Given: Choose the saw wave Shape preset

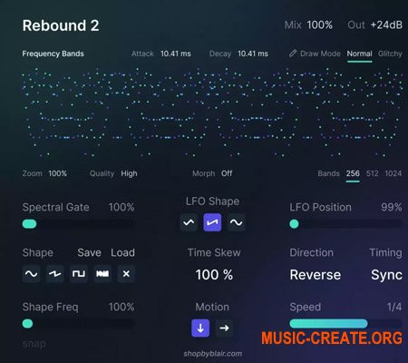Looking at the screenshot, I should 55,274.
